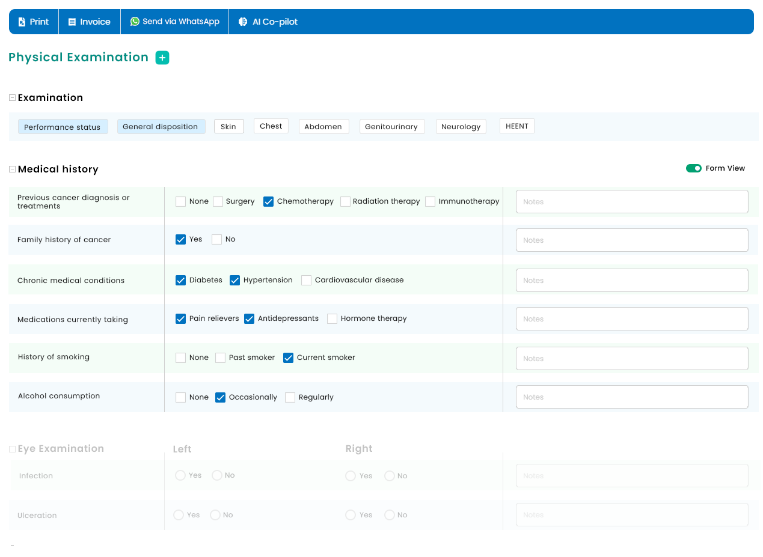
Task: Check No for family history of cancer
Action: pos(216,239)
